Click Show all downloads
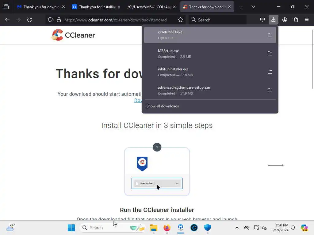Viewport: 314px width, 235px height. click(163, 106)
